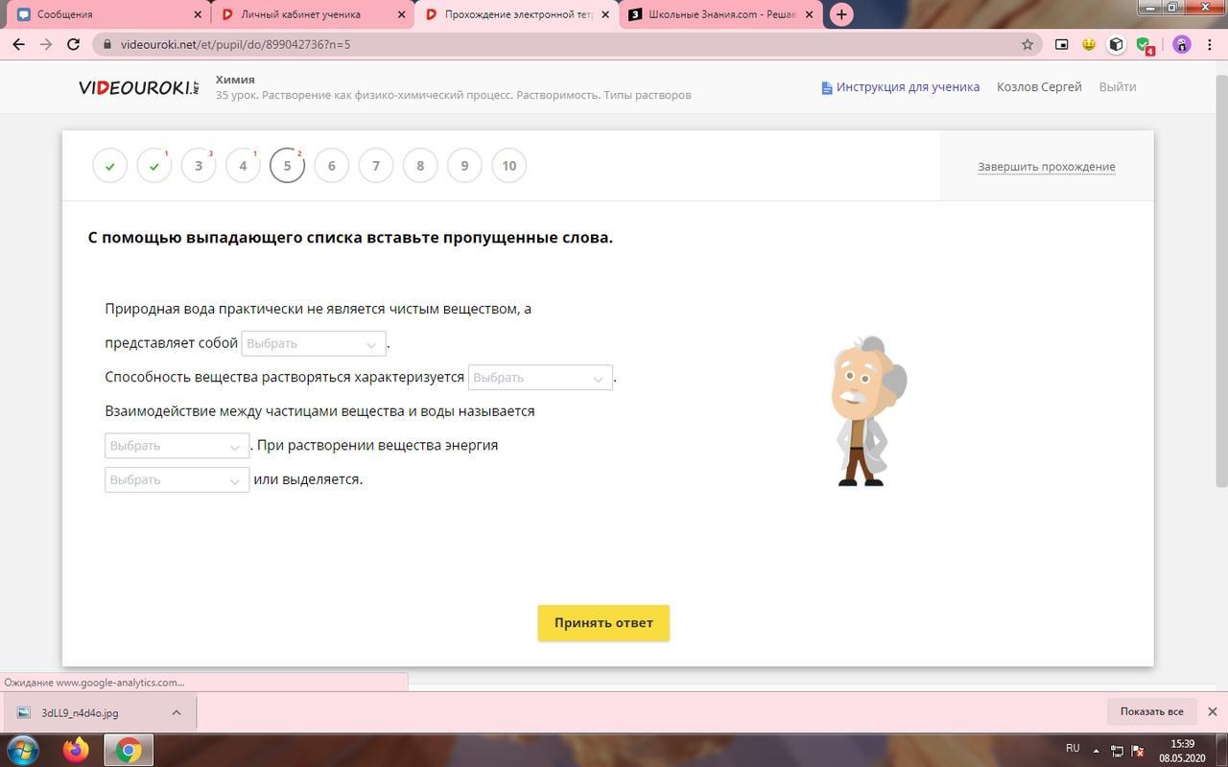Click the cube extension icon
This screenshot has height=767, width=1228.
coord(1116,44)
